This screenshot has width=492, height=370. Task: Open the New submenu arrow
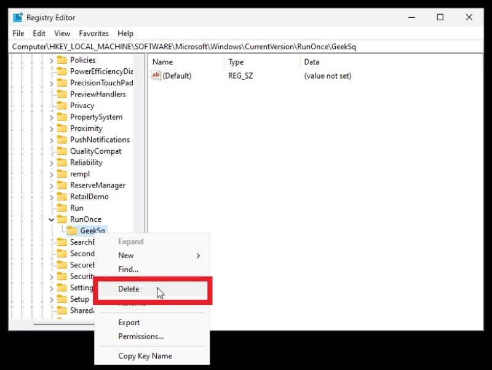(x=198, y=256)
